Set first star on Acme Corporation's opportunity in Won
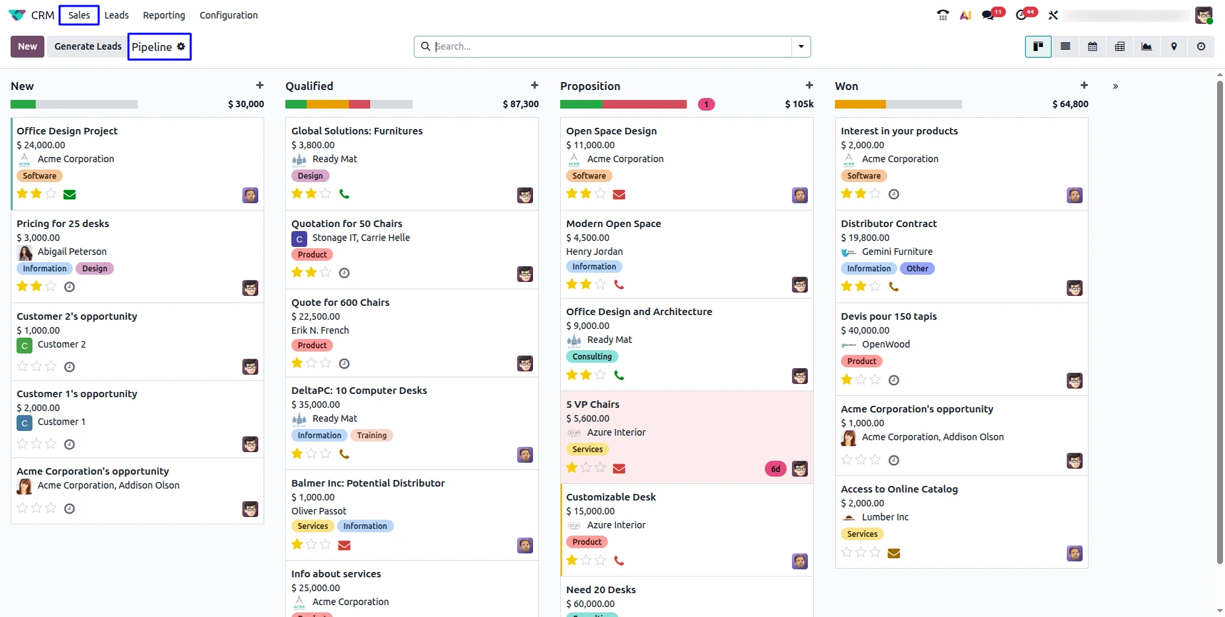This screenshot has width=1225, height=617. [x=847, y=459]
